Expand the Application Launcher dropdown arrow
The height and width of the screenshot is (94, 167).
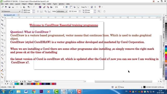coord(102,7)
